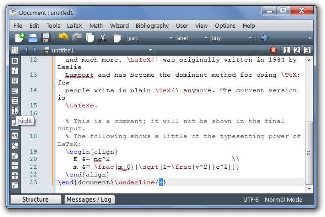Click the UTF-8 encoding status text
325x217 pixels.
(x=251, y=200)
